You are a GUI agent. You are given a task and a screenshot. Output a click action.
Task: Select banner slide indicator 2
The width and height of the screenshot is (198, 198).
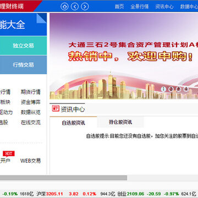tap(171, 89)
